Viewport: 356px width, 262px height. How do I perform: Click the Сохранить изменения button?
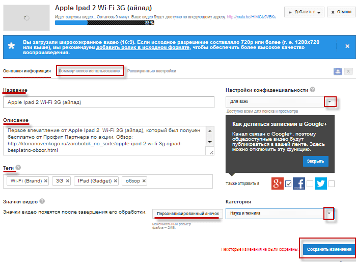329,249
